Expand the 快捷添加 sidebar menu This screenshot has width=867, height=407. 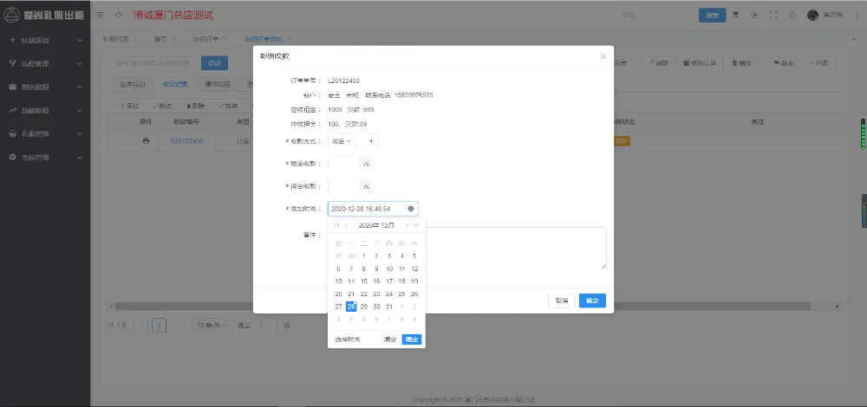[45, 40]
